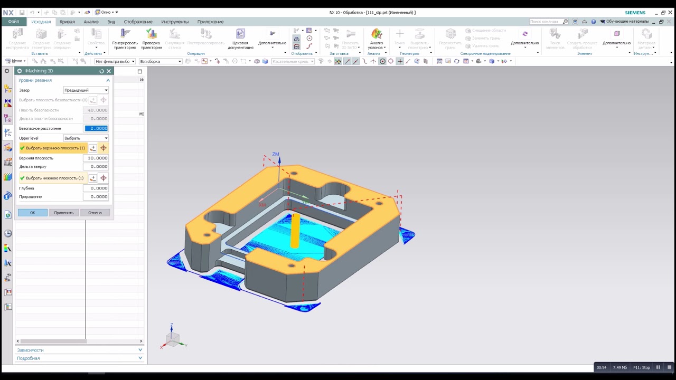Click the Отмена (Cancel) button
The height and width of the screenshot is (380, 676).
[x=95, y=213]
